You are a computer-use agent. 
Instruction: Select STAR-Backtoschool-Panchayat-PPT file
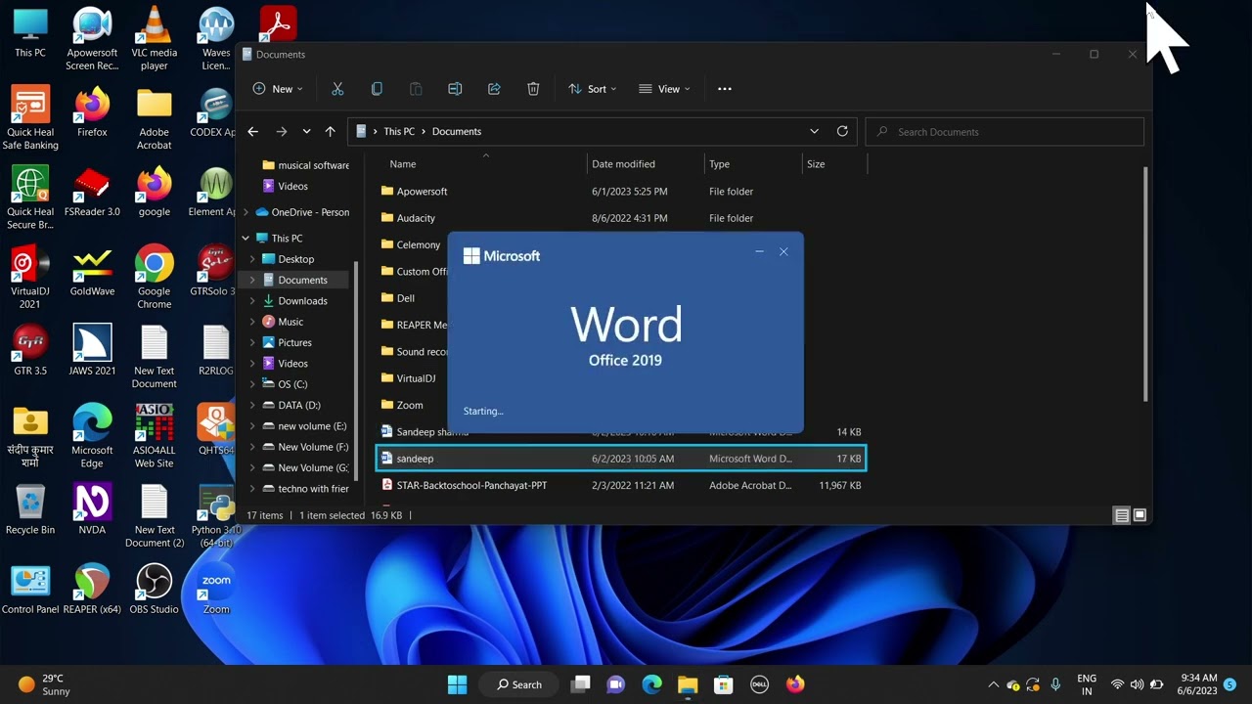621,485
